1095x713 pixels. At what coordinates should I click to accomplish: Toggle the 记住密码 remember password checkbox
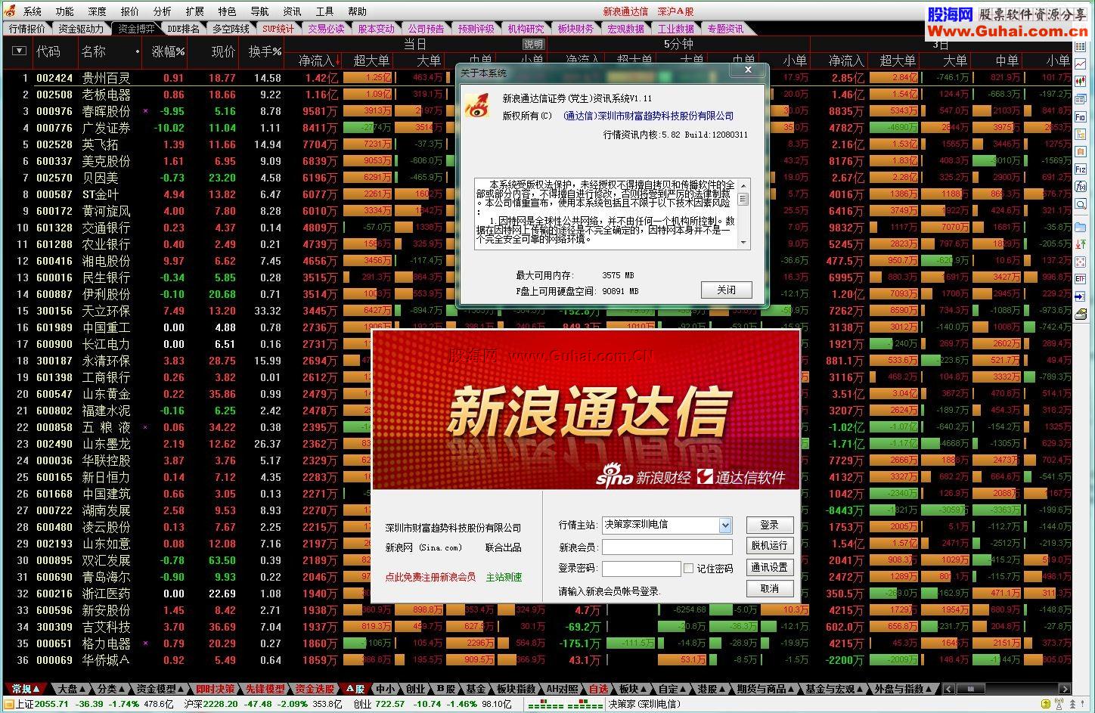point(688,568)
